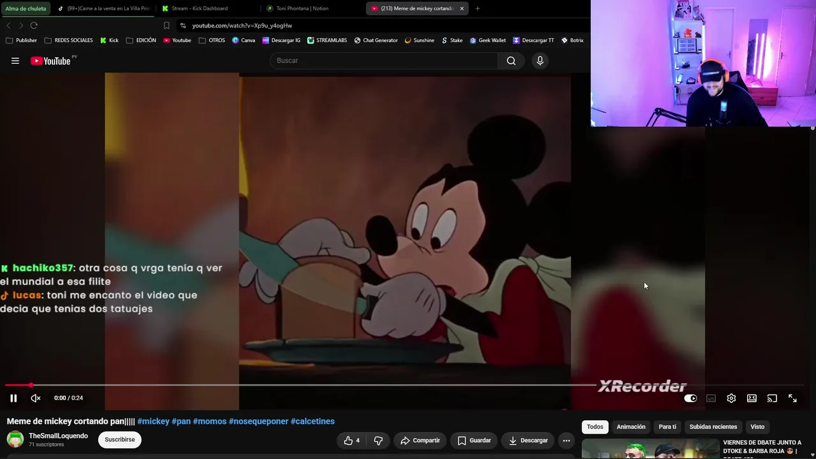Reload the current page
The width and height of the screenshot is (816, 459).
34,25
